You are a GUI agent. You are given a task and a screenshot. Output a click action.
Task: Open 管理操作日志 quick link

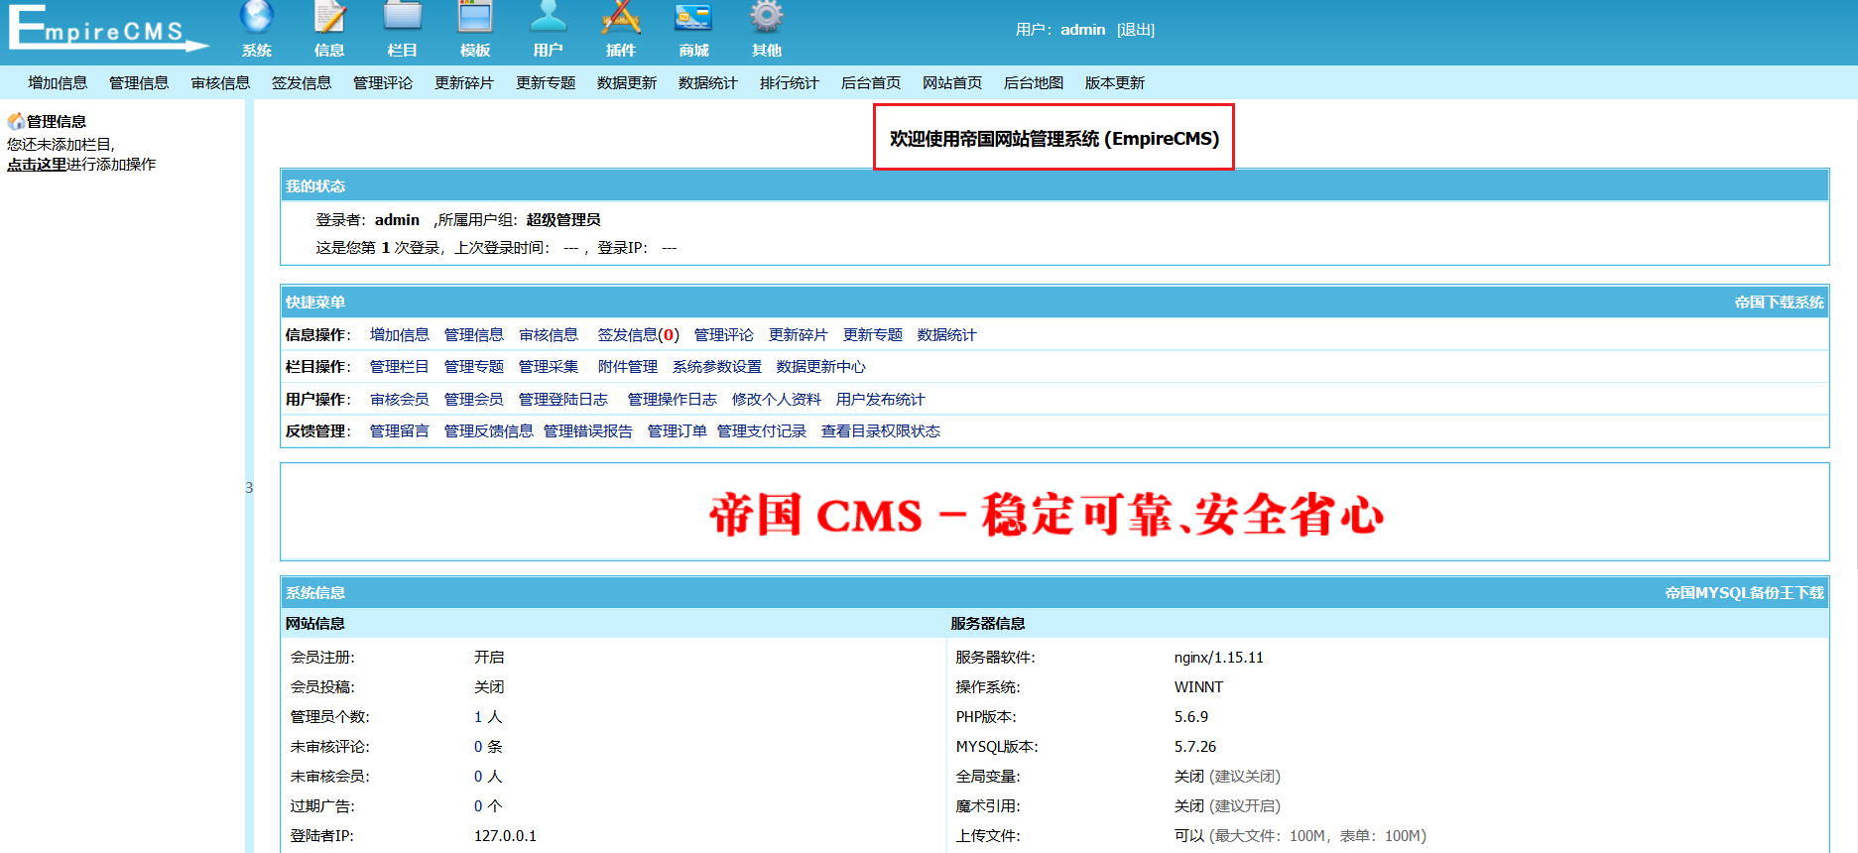point(673,400)
